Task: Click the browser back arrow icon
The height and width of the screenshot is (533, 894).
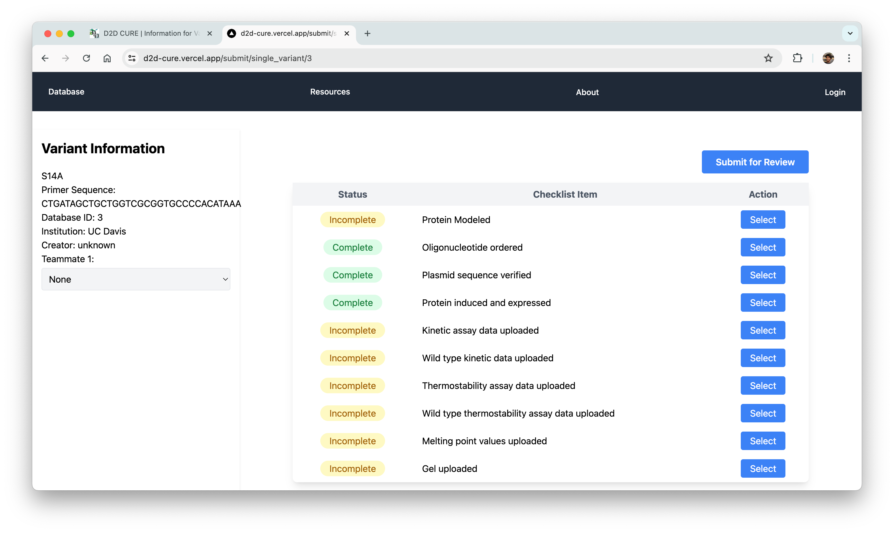Action: [x=45, y=58]
